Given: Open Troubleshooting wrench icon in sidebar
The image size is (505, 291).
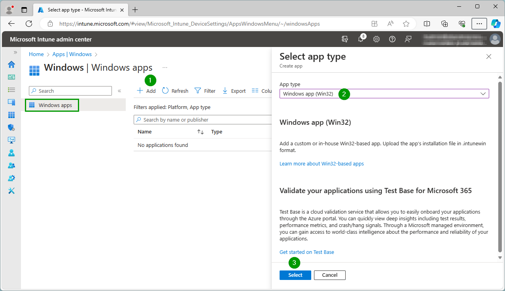Looking at the screenshot, I should pyautogui.click(x=11, y=191).
